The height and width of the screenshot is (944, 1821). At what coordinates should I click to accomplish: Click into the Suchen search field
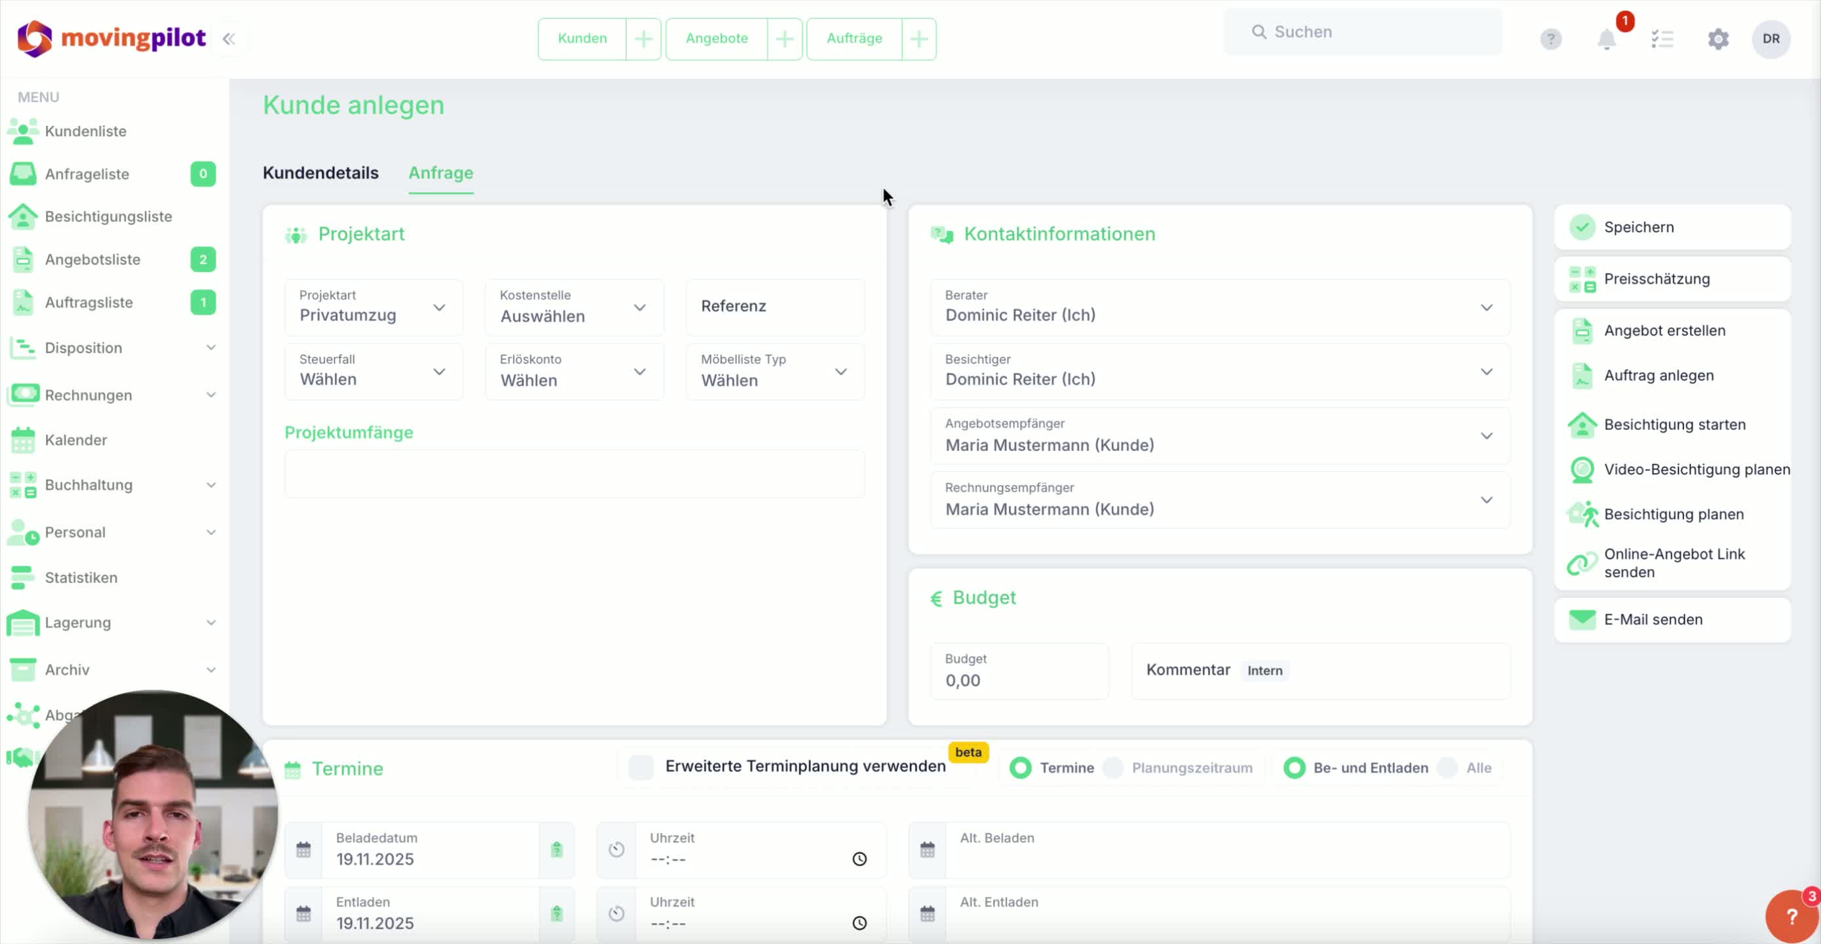coord(1363,32)
